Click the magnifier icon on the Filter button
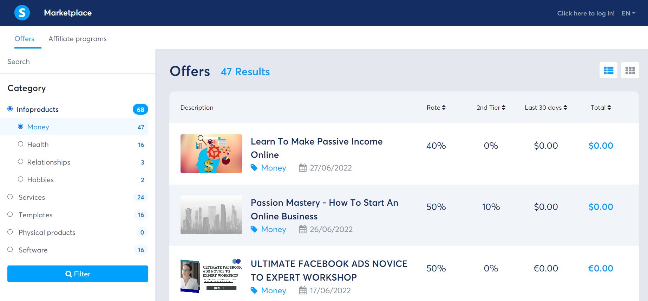 [69, 274]
